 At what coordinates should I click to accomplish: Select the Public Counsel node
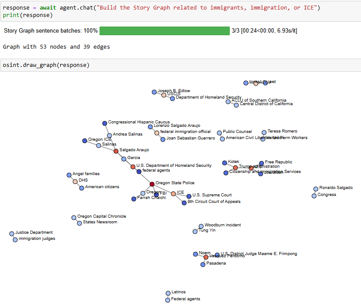coord(219,133)
